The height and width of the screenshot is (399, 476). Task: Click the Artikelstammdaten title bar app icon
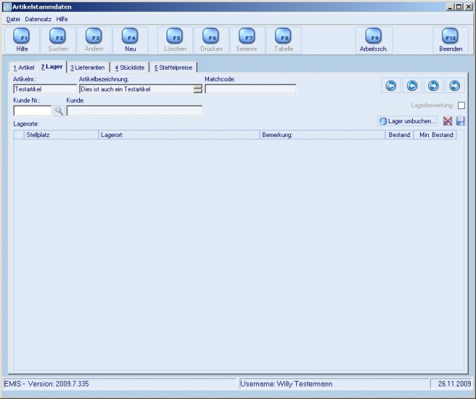(x=7, y=7)
